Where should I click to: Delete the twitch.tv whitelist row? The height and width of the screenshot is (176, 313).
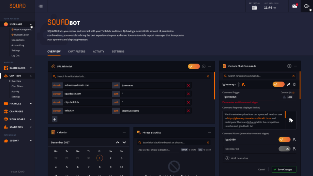tap(188, 111)
